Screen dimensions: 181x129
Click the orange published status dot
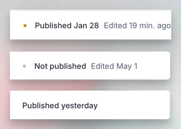point(25,26)
